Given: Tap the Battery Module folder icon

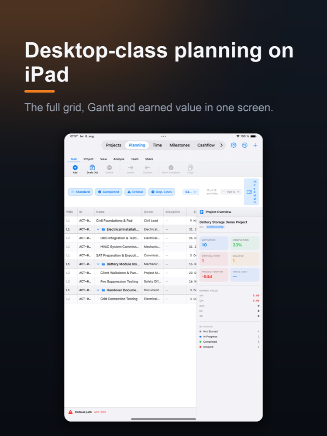Looking at the screenshot, I should coord(103,264).
